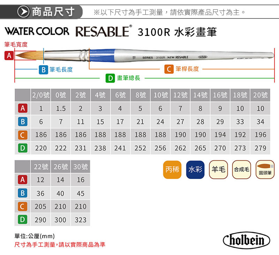Click the 22號 column header
The height and width of the screenshot is (255, 279).
click(41, 167)
